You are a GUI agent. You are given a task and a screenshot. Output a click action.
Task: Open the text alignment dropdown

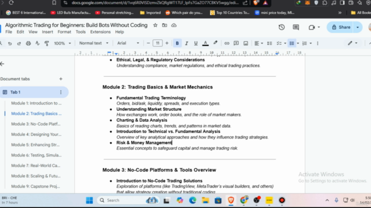tap(259, 43)
